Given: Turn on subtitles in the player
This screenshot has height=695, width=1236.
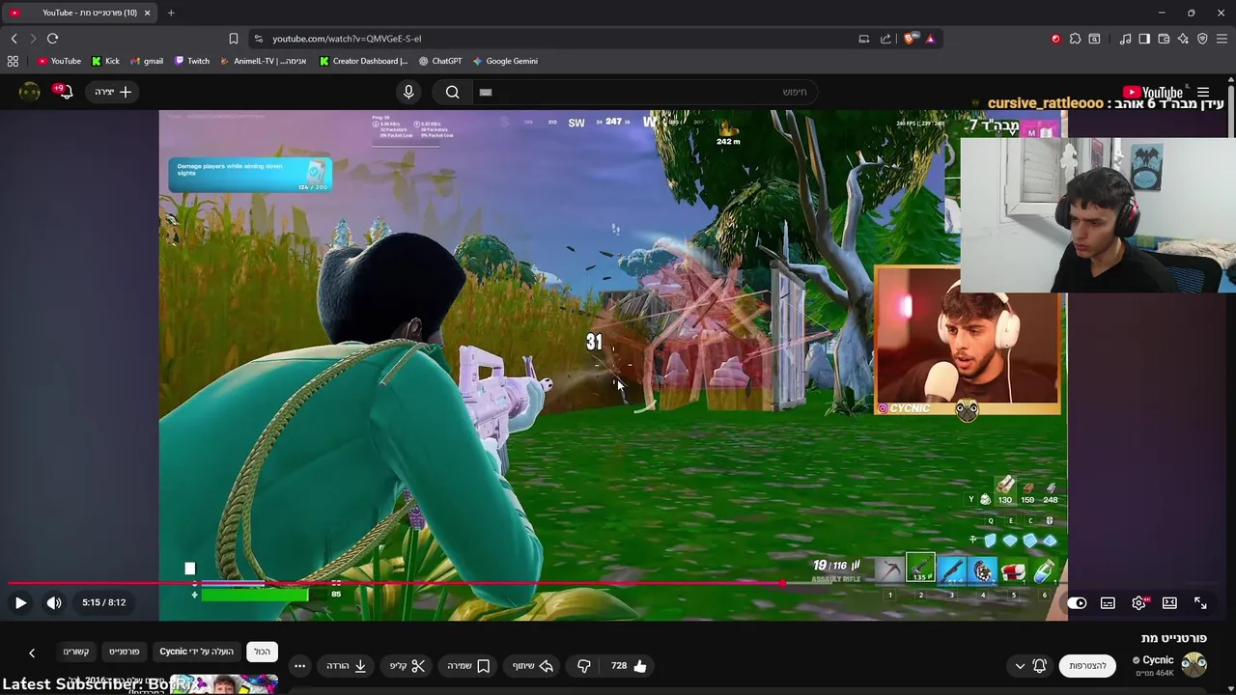Looking at the screenshot, I should pos(1108,602).
